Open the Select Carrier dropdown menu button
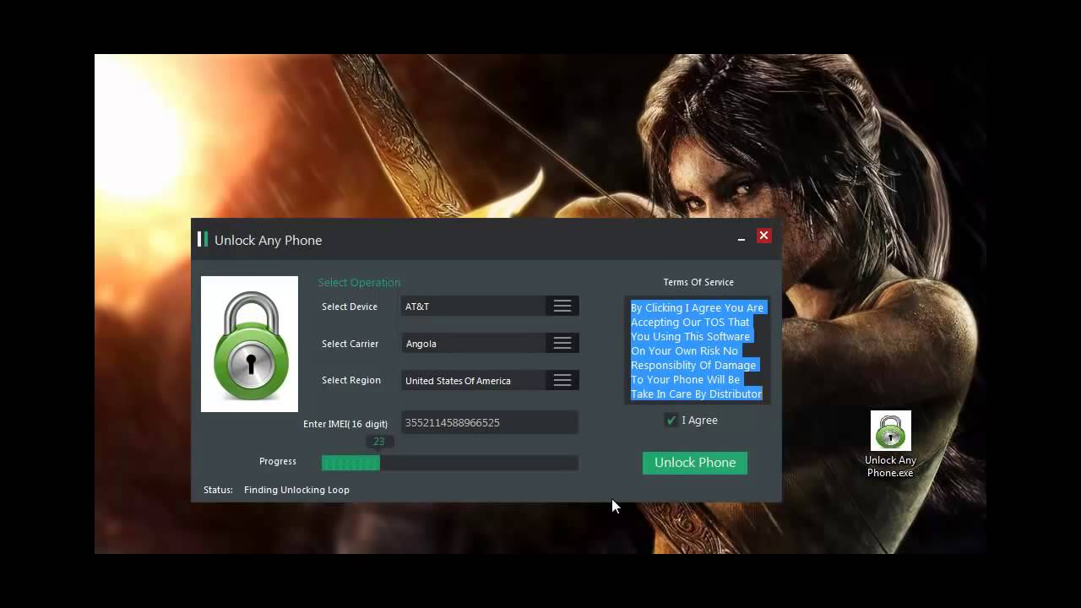This screenshot has width=1081, height=608. pos(562,343)
